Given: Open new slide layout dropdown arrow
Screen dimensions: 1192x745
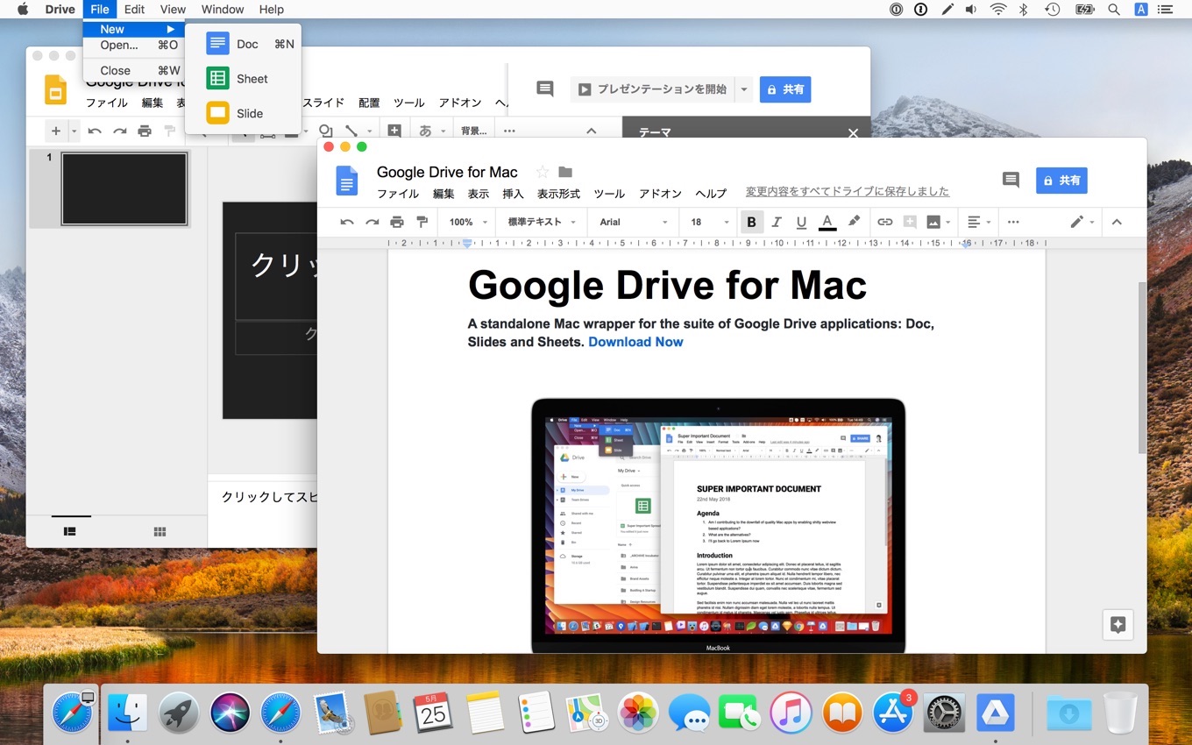Looking at the screenshot, I should point(74,131).
